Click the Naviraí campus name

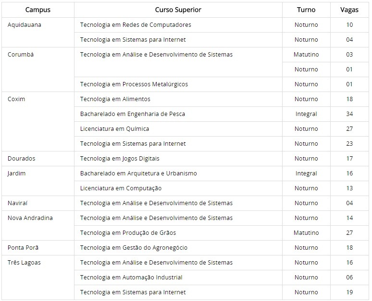(x=18, y=203)
